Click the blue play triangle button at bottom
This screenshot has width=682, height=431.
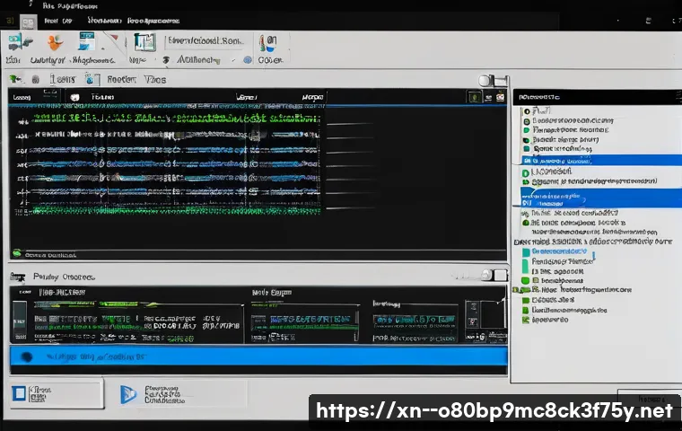click(127, 394)
